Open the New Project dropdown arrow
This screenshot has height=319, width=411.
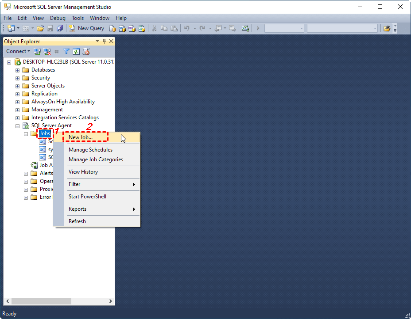tap(18, 28)
